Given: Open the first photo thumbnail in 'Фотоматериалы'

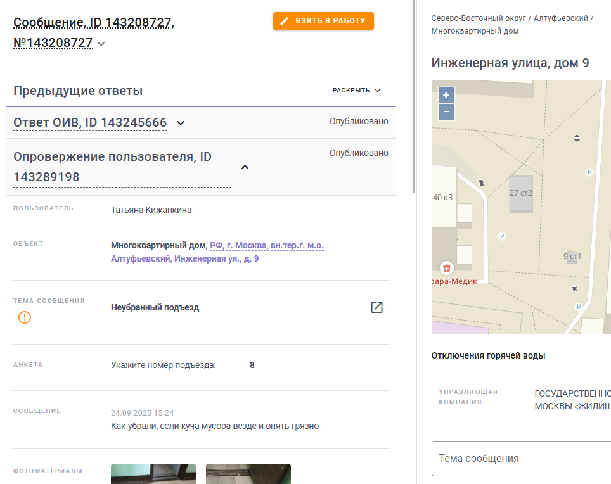Looking at the screenshot, I should pyautogui.click(x=153, y=474).
